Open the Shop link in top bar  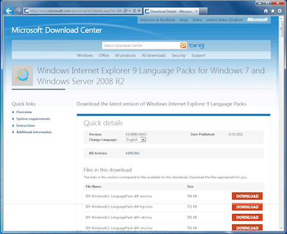point(184,20)
